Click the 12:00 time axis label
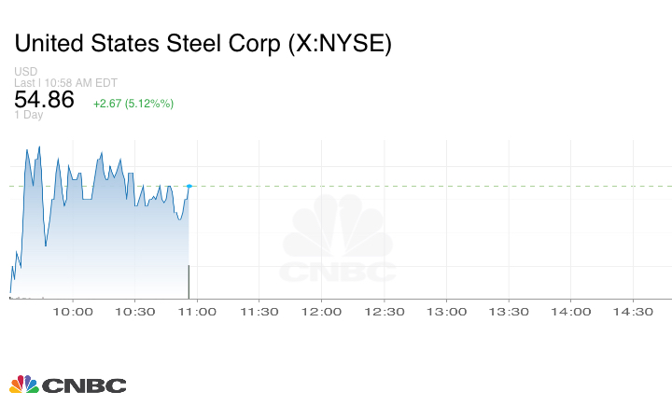 [x=321, y=312]
